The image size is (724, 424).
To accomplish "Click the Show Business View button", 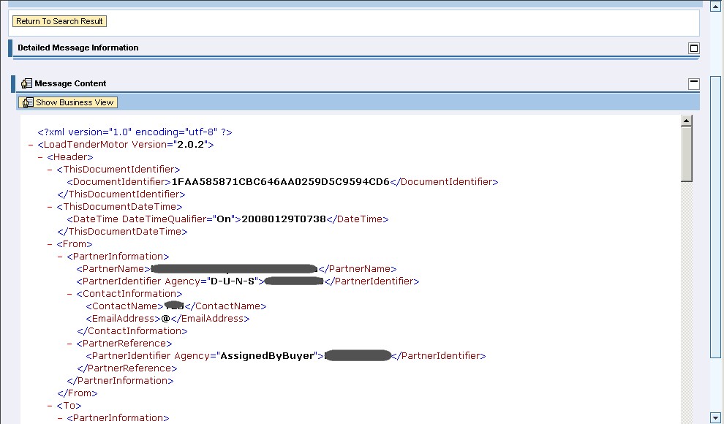I will 68,102.
